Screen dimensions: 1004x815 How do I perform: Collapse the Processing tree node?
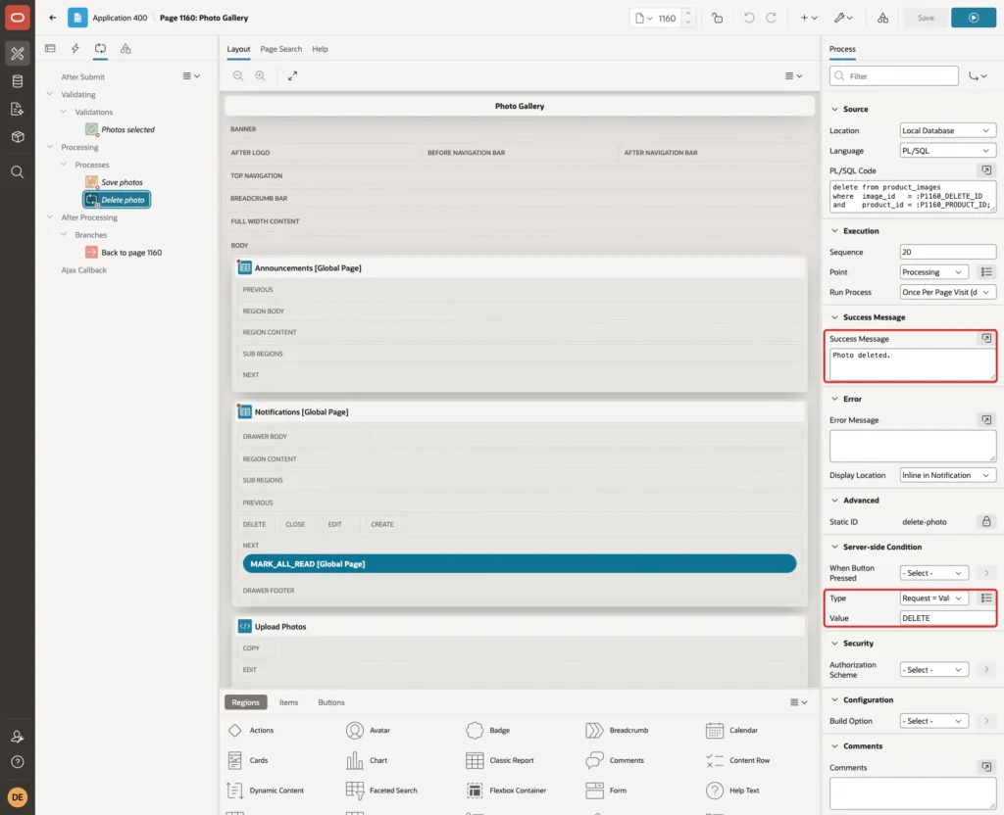click(x=49, y=147)
